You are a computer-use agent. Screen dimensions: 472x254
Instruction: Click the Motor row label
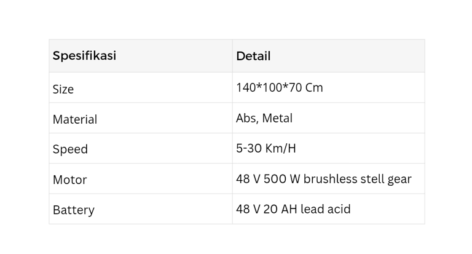point(70,180)
